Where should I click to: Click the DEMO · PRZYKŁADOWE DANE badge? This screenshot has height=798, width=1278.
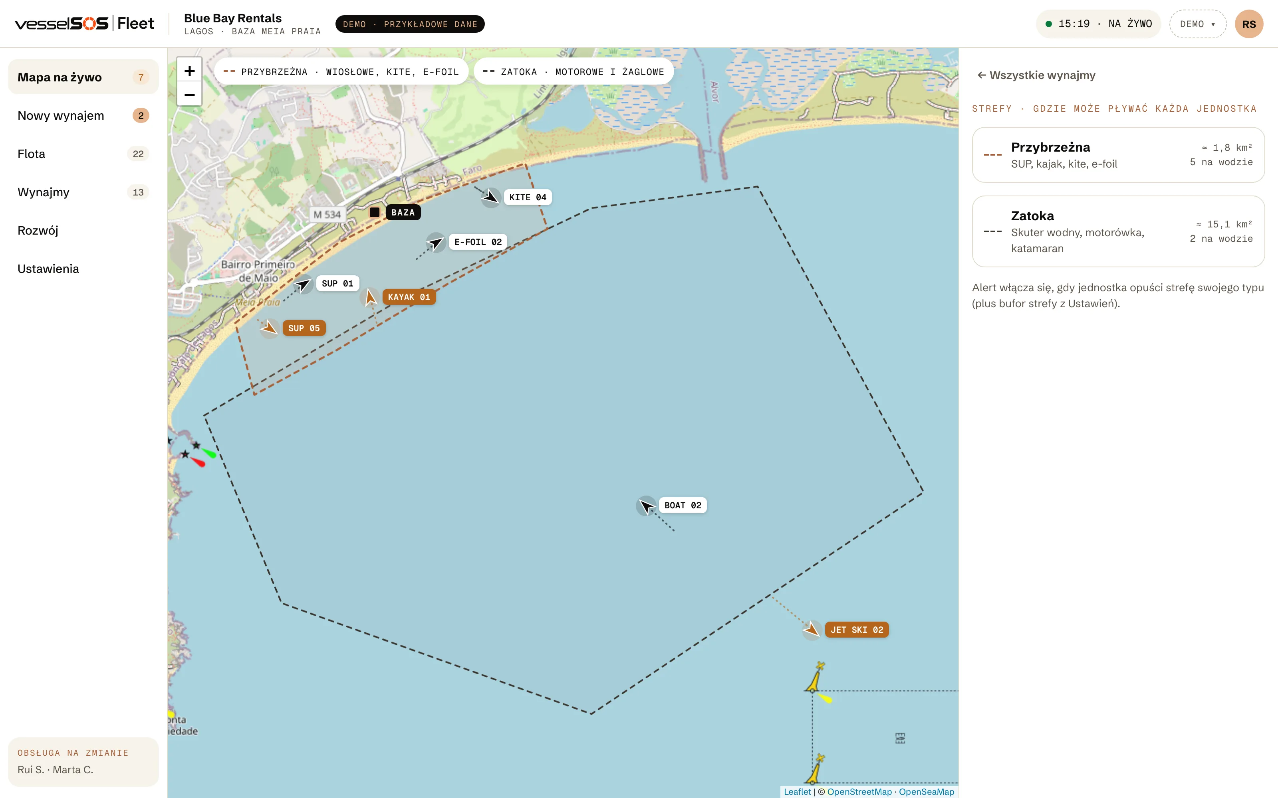click(410, 24)
